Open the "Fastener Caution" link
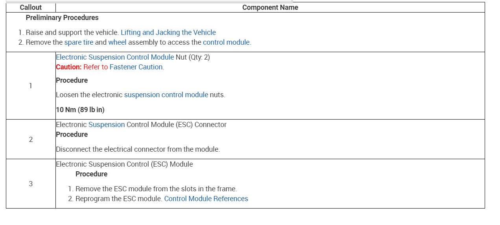 coord(136,67)
